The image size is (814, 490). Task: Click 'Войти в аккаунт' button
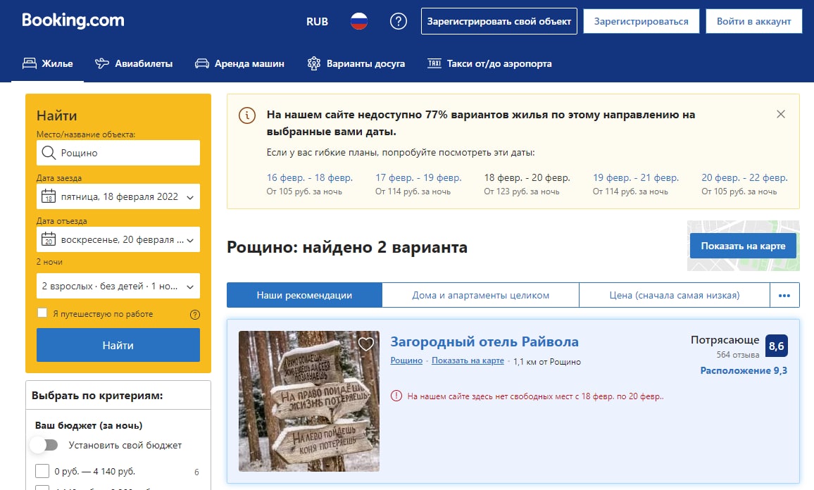tap(753, 21)
